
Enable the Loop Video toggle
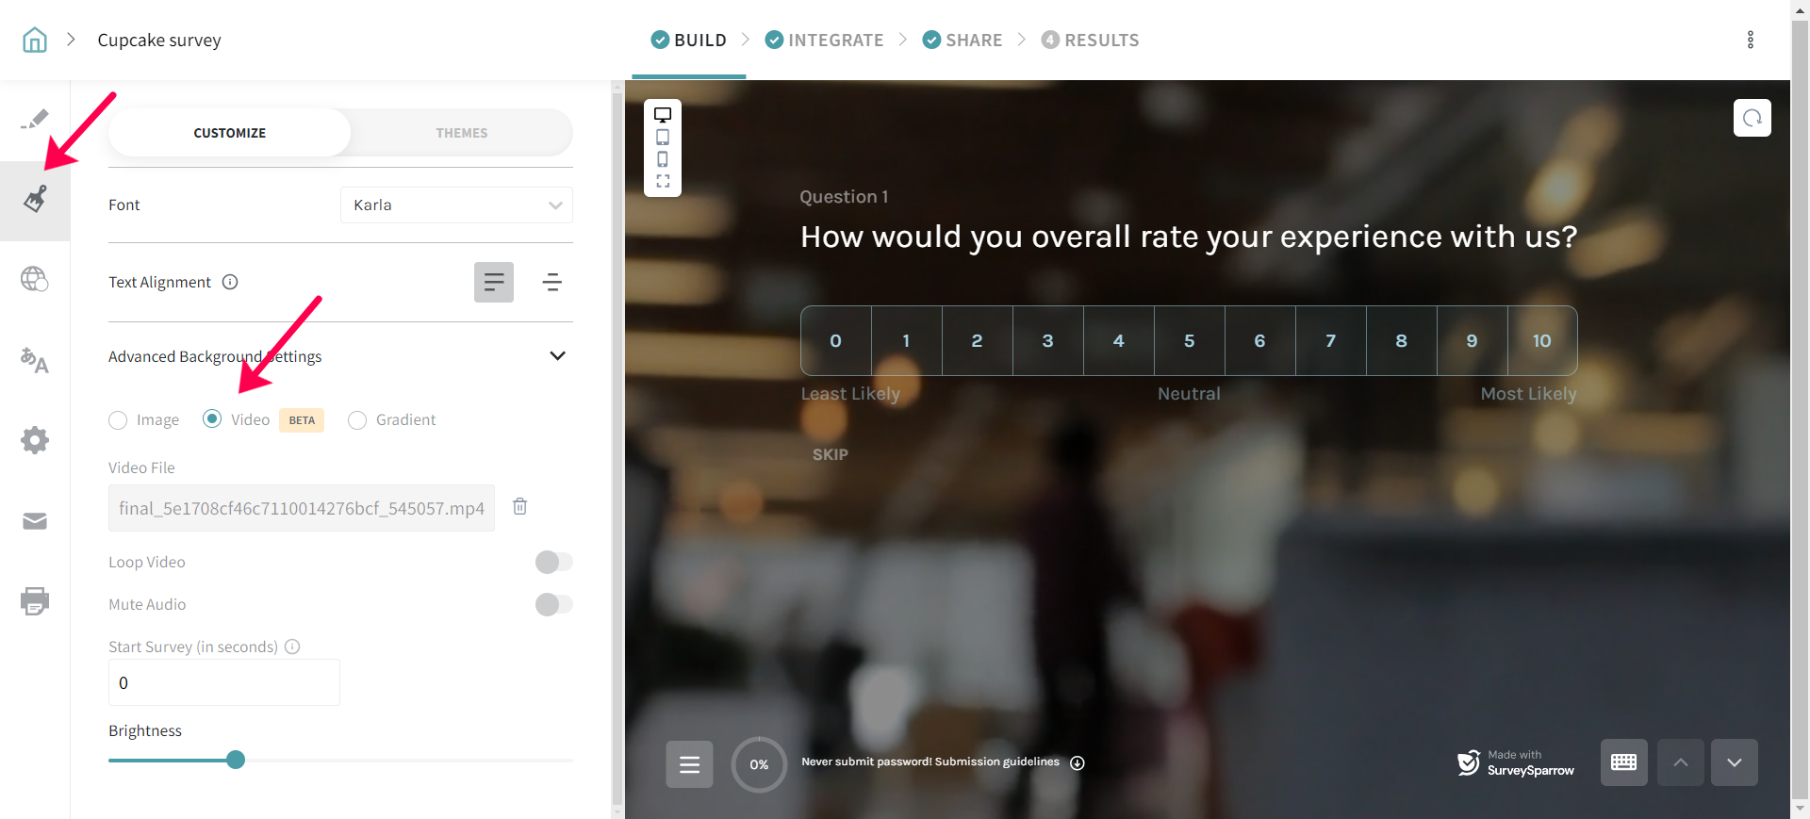[553, 563]
